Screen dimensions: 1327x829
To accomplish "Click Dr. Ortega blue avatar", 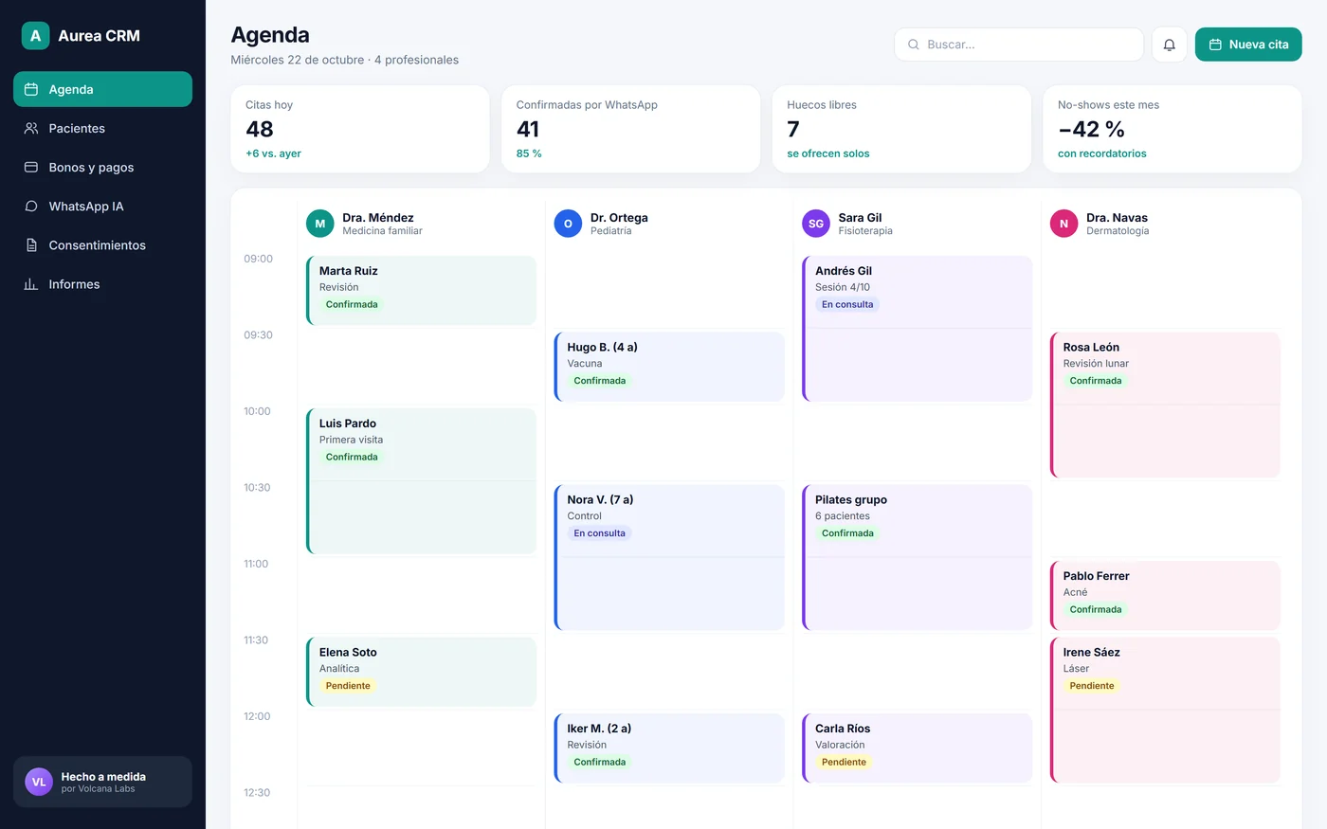I will 568,224.
